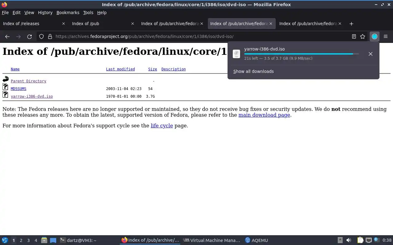393x245 pixels.
Task: Click the ISO file icon in the downloads panel
Action: [x=236, y=54]
